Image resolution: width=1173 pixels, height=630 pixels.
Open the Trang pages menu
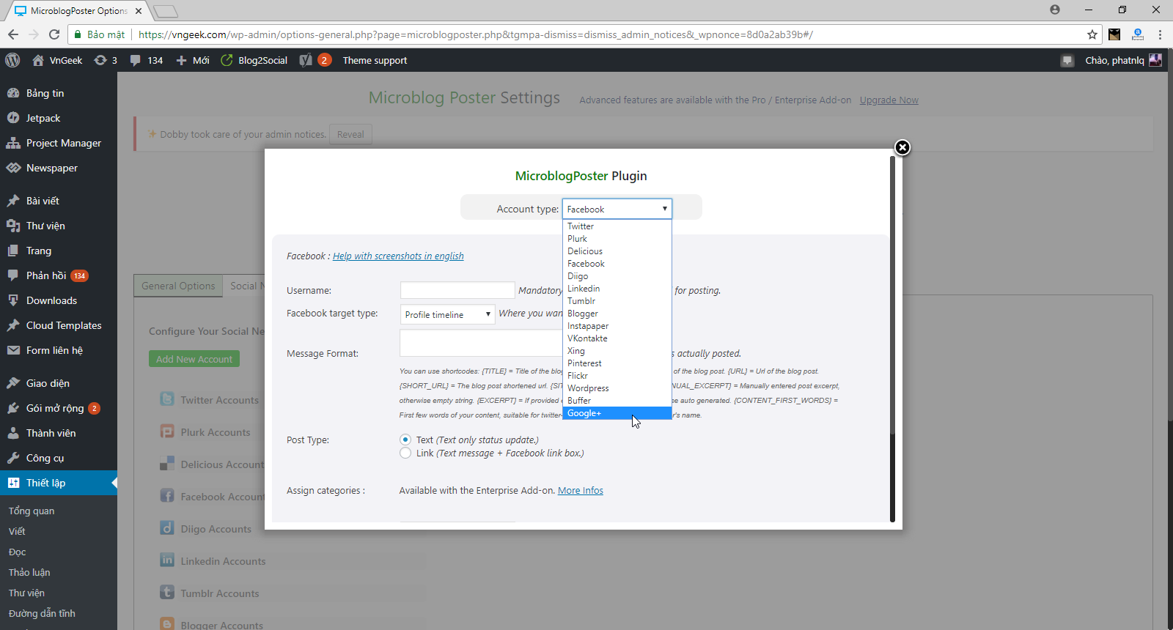[x=59, y=251]
